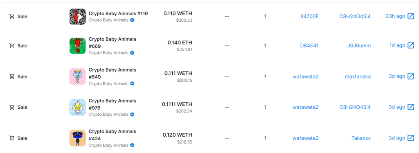This screenshot has width=419, height=153.
Task: Click sale cart icon in #119 row
Action: click(12, 16)
